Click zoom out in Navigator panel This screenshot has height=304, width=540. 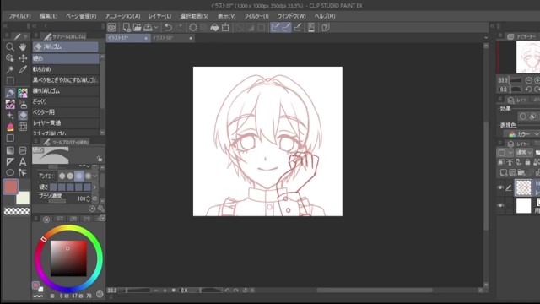click(x=529, y=80)
